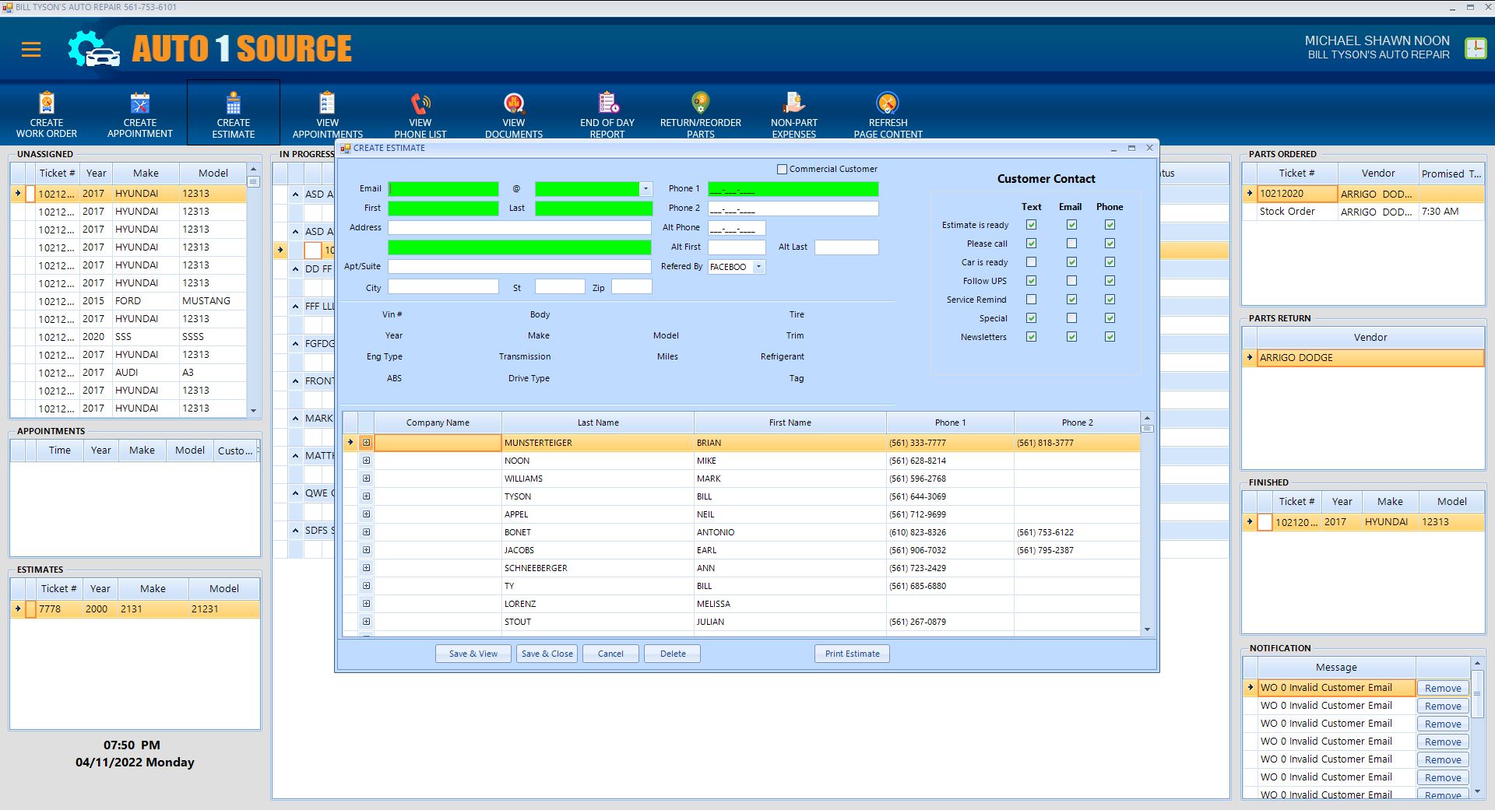Enable the Commercial Customer checkbox
Viewport: 1495px width, 810px height.
pyautogui.click(x=782, y=169)
